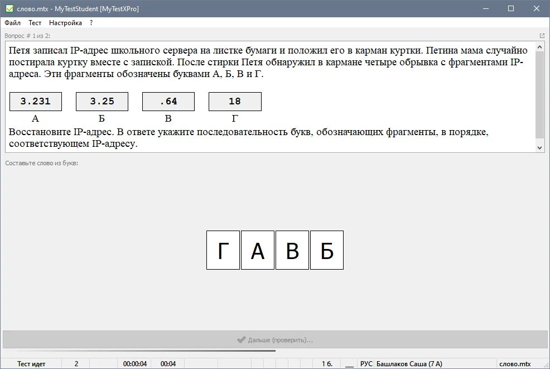The width and height of the screenshot is (550, 369).
Task: Click the Составьте слово из букв label
Action: (41, 163)
